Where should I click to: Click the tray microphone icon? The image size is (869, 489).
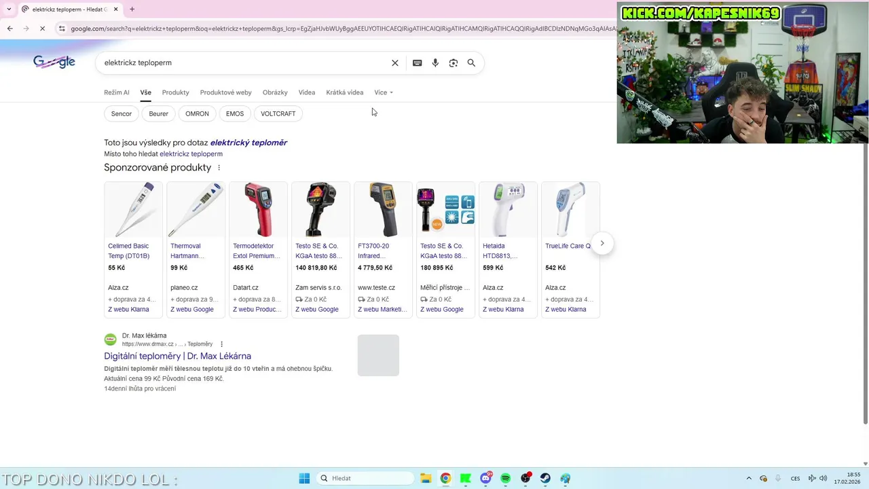[x=777, y=478]
